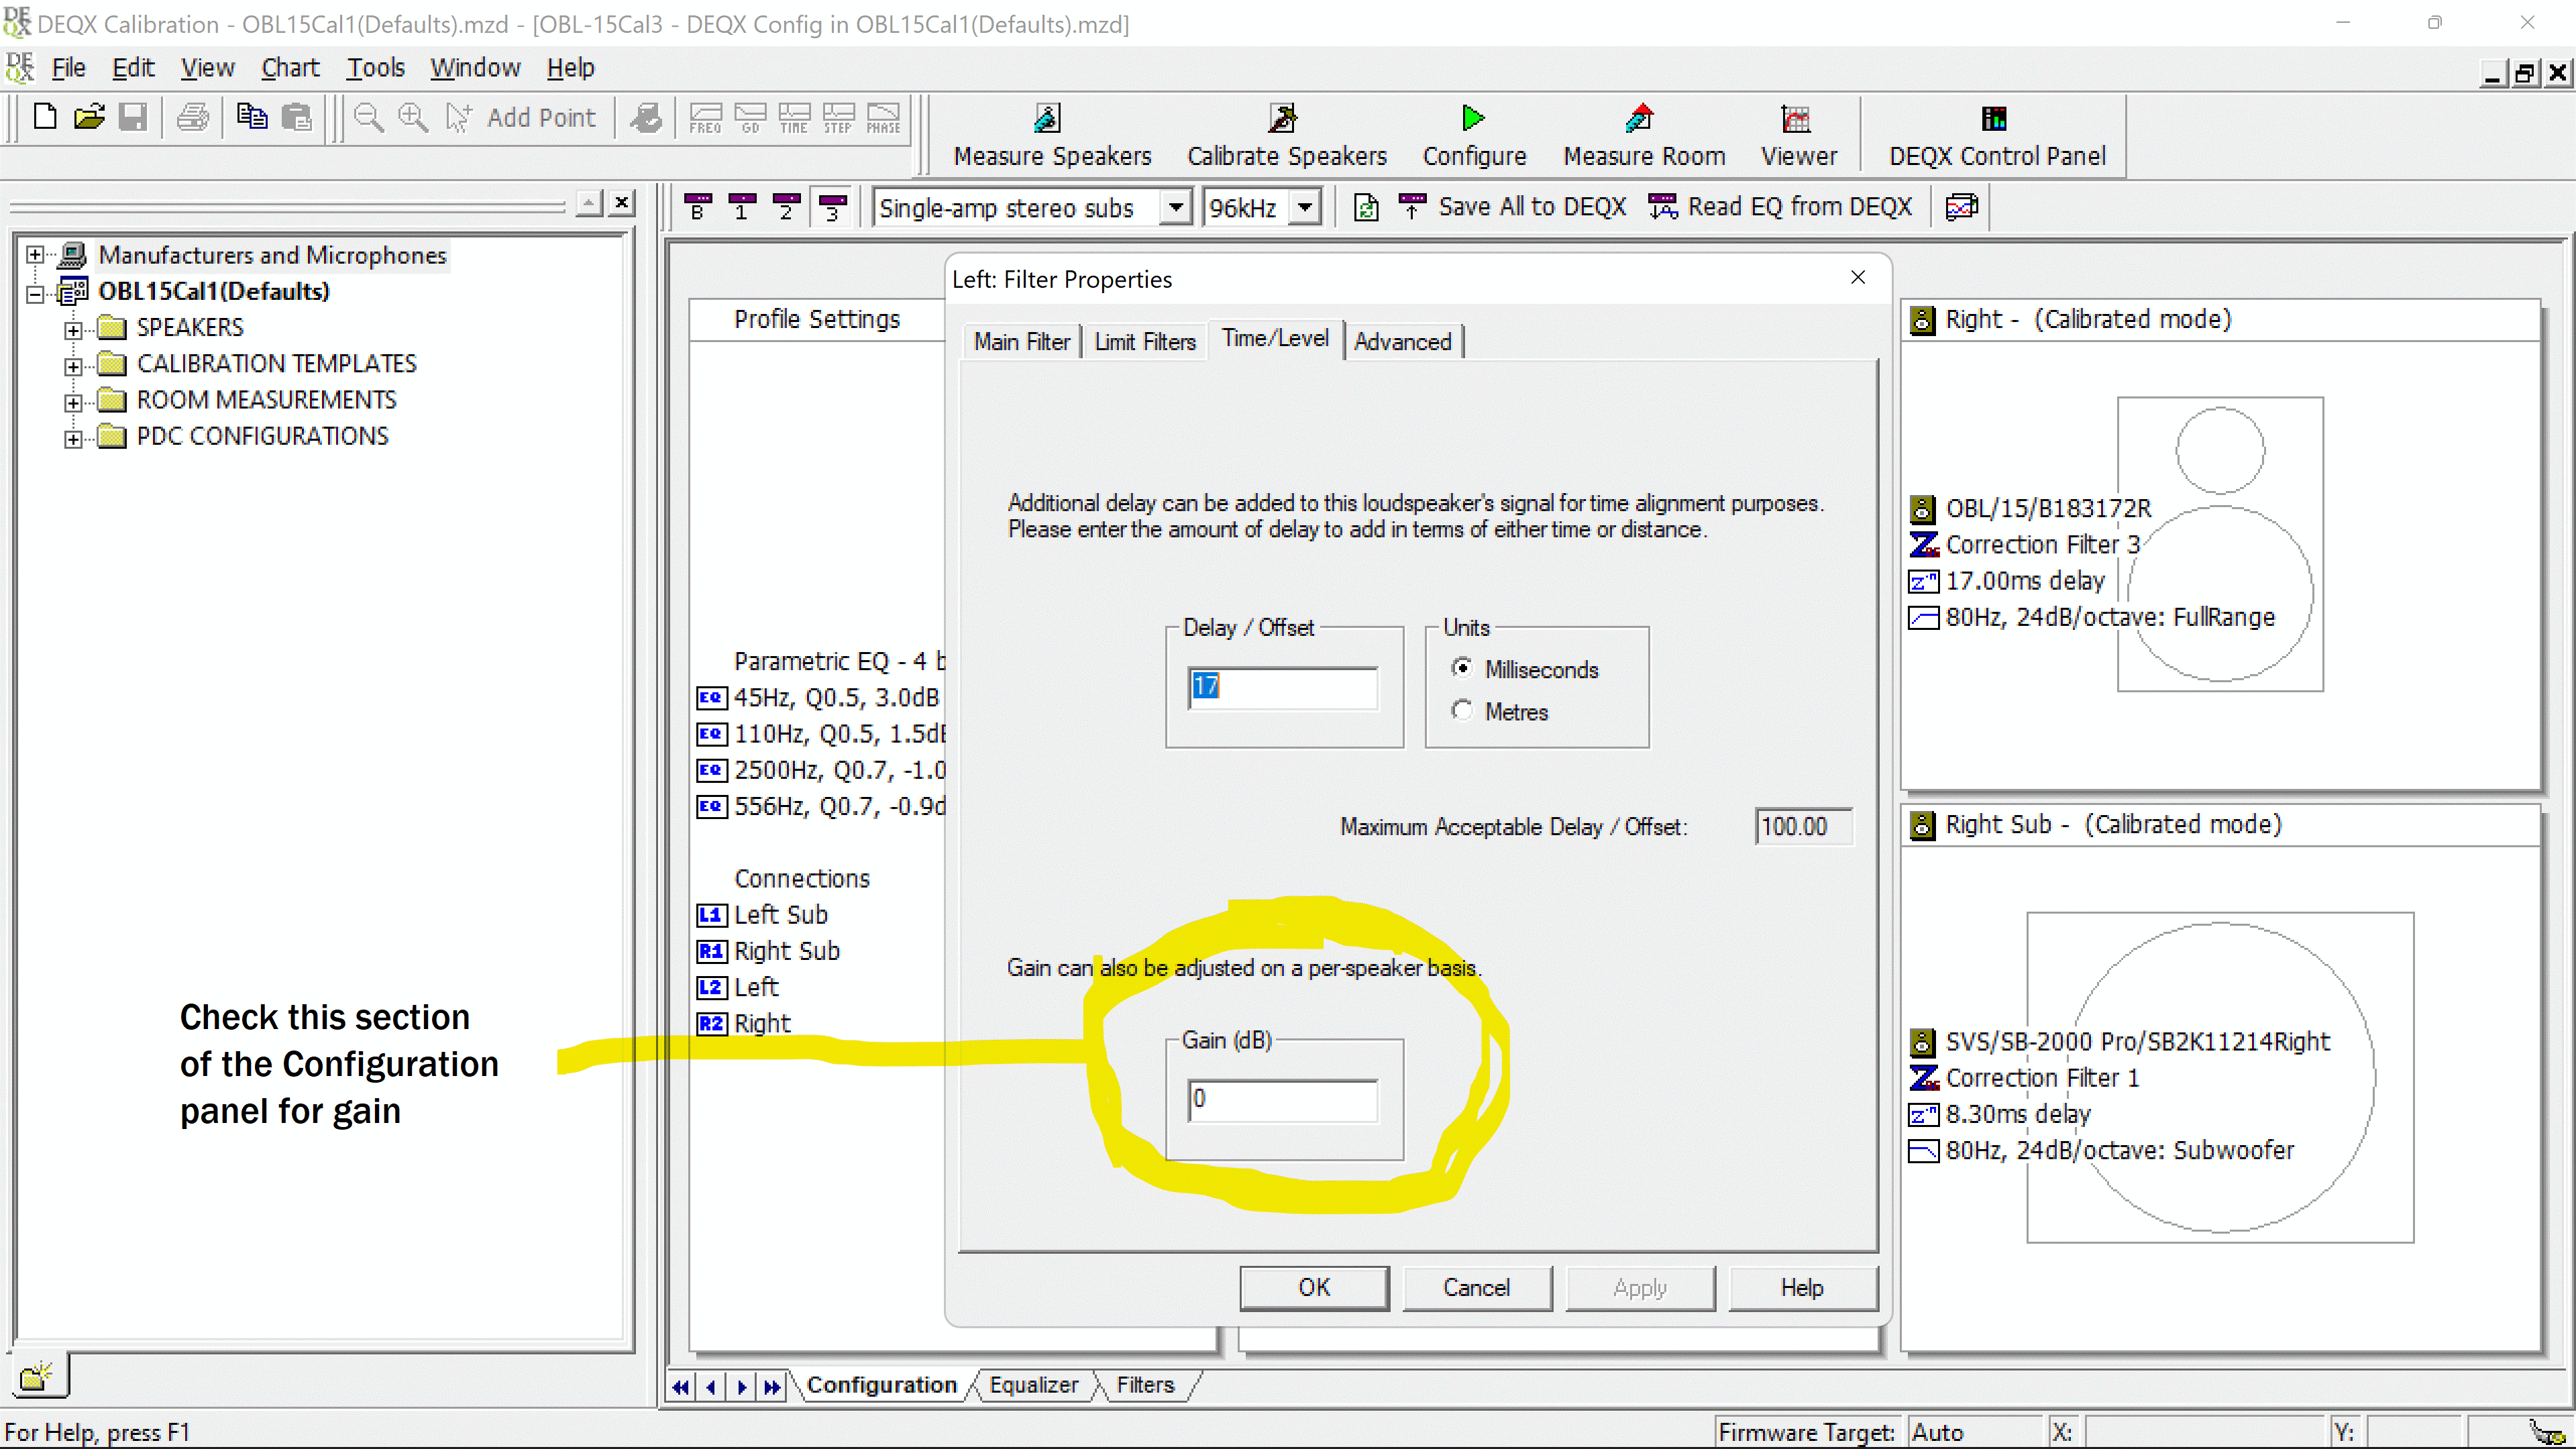
Task: Click the Zoom In magnifier icon
Action: click(413, 118)
